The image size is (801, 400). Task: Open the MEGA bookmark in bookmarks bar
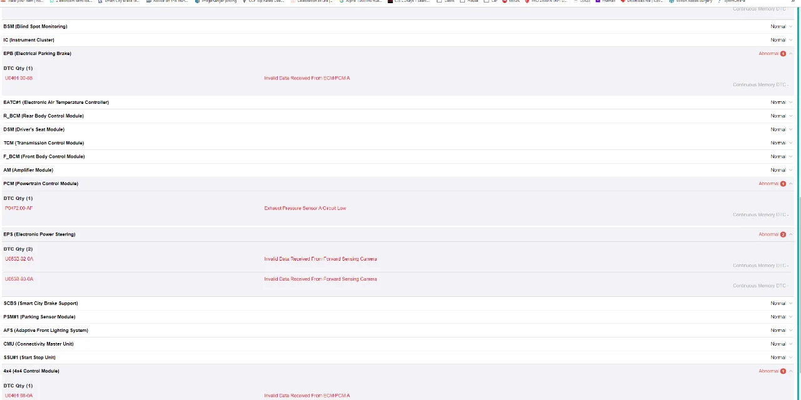coord(511,1)
